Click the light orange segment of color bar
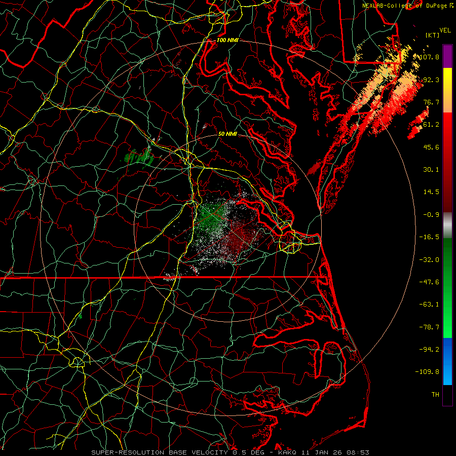Image resolution: width=456 pixels, height=456 pixels. click(x=447, y=101)
